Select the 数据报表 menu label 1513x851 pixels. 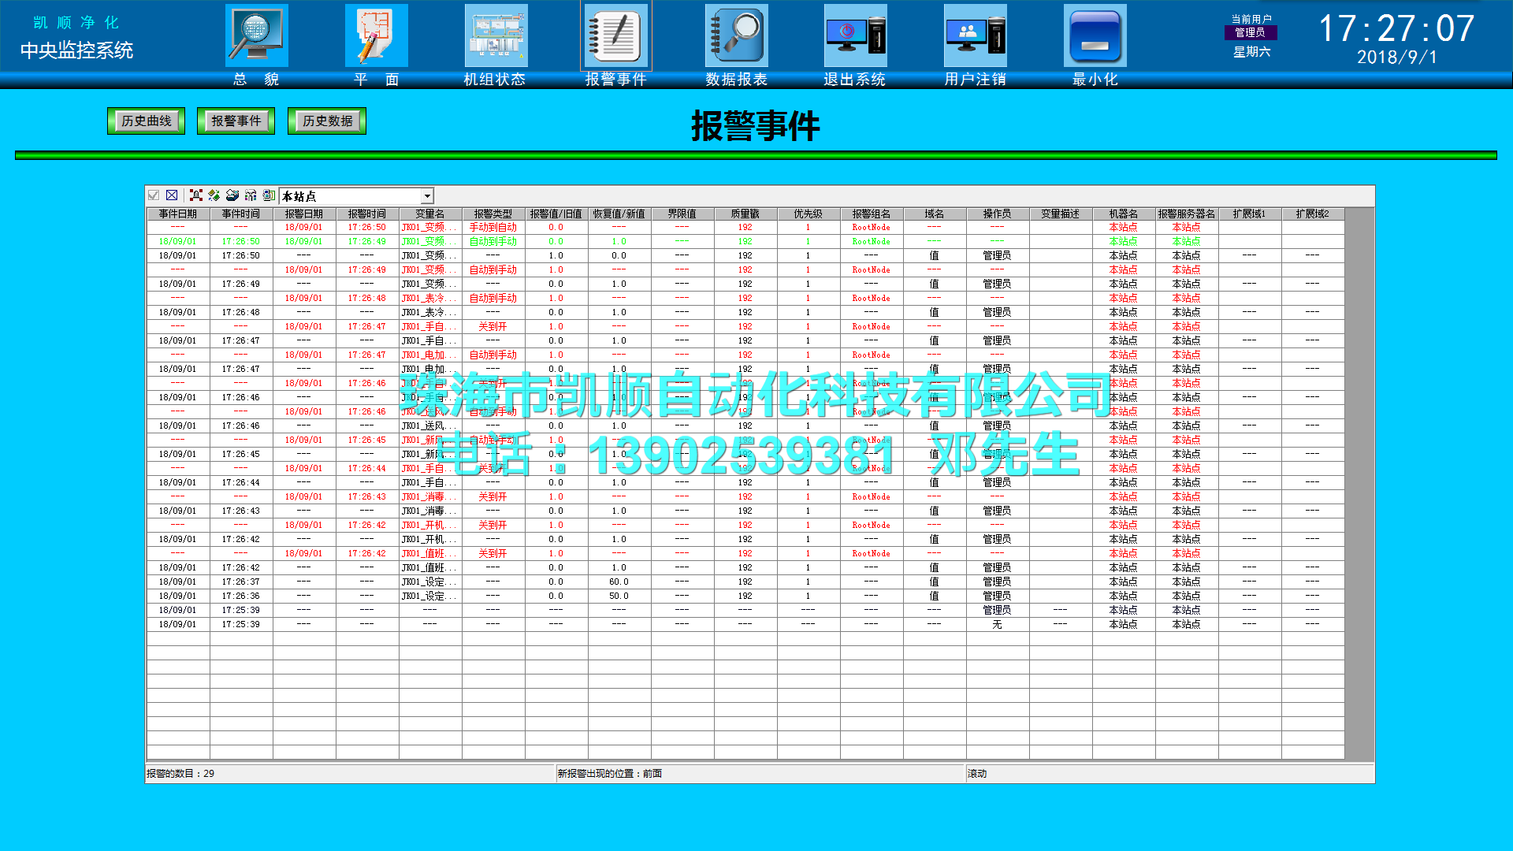tap(737, 80)
